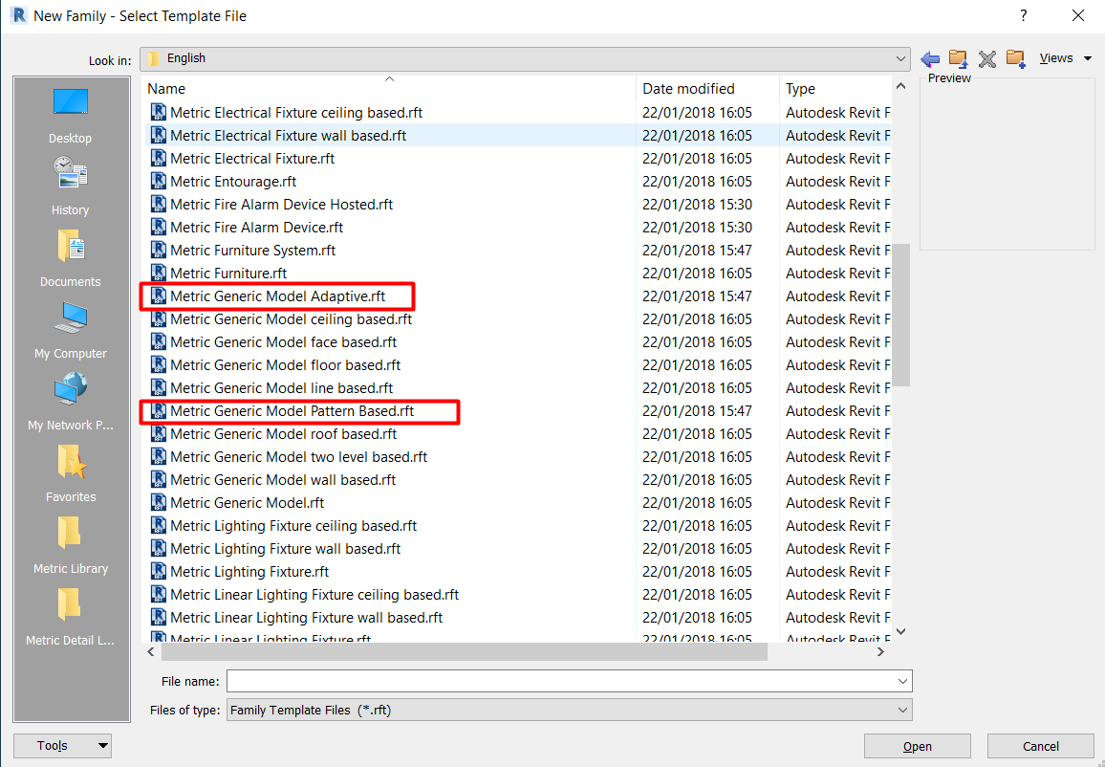Select Metric Electrical Fixture.rft
The height and width of the screenshot is (767, 1105).
coord(252,159)
